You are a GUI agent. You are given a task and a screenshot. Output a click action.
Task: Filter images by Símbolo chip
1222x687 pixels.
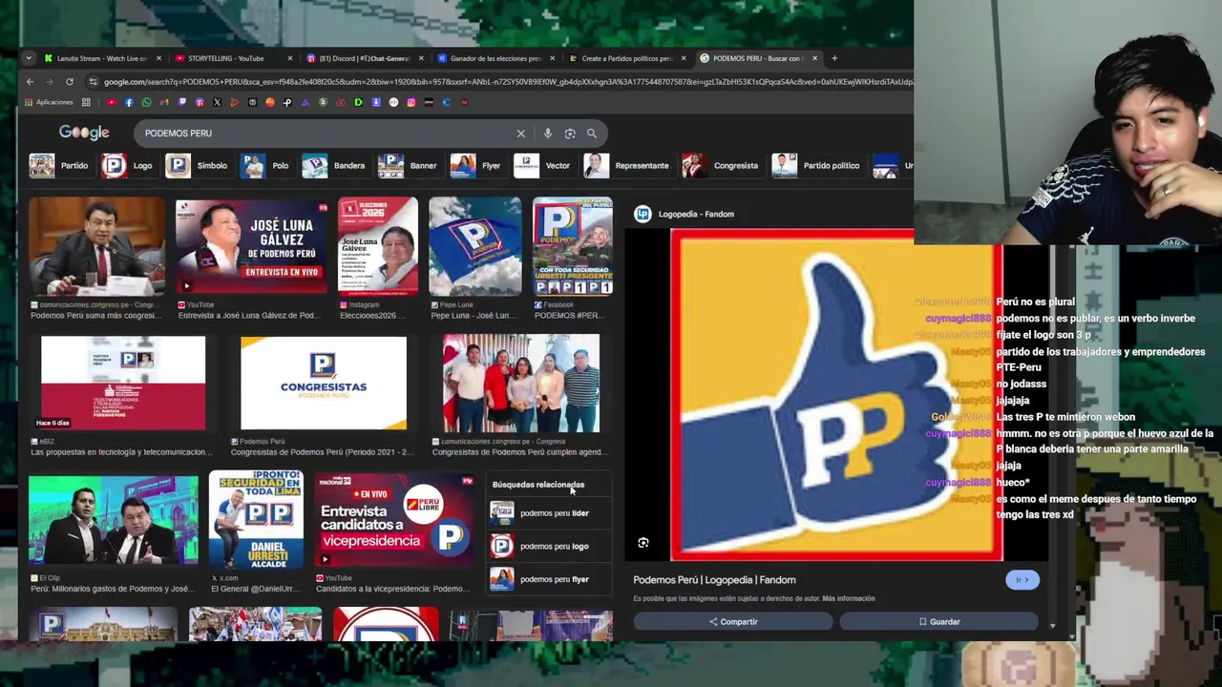point(198,166)
